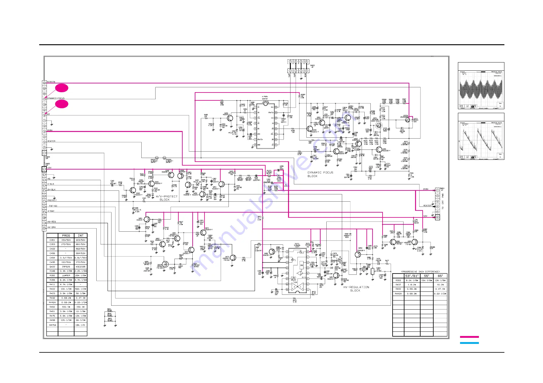
Task: Click the HEATER label on left connector
Action: tap(51, 141)
